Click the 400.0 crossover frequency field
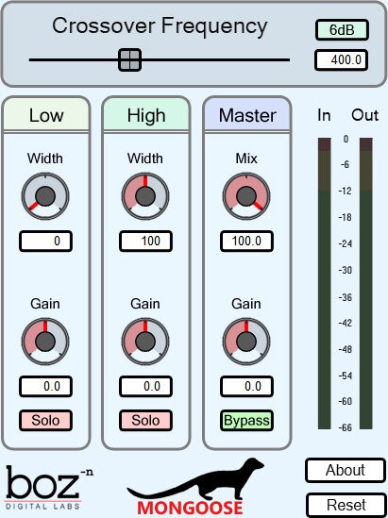The image size is (388, 518). 341,59
